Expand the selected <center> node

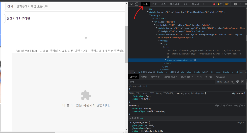tap(166, 60)
